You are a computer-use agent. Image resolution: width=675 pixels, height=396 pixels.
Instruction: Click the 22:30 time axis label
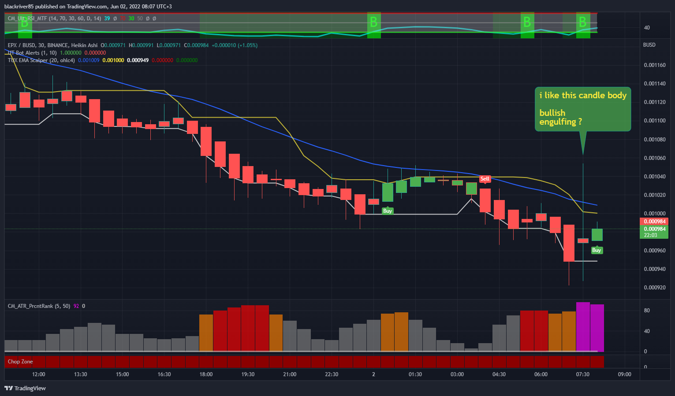click(x=332, y=374)
